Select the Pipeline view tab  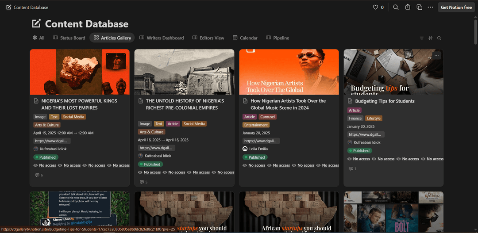278,38
